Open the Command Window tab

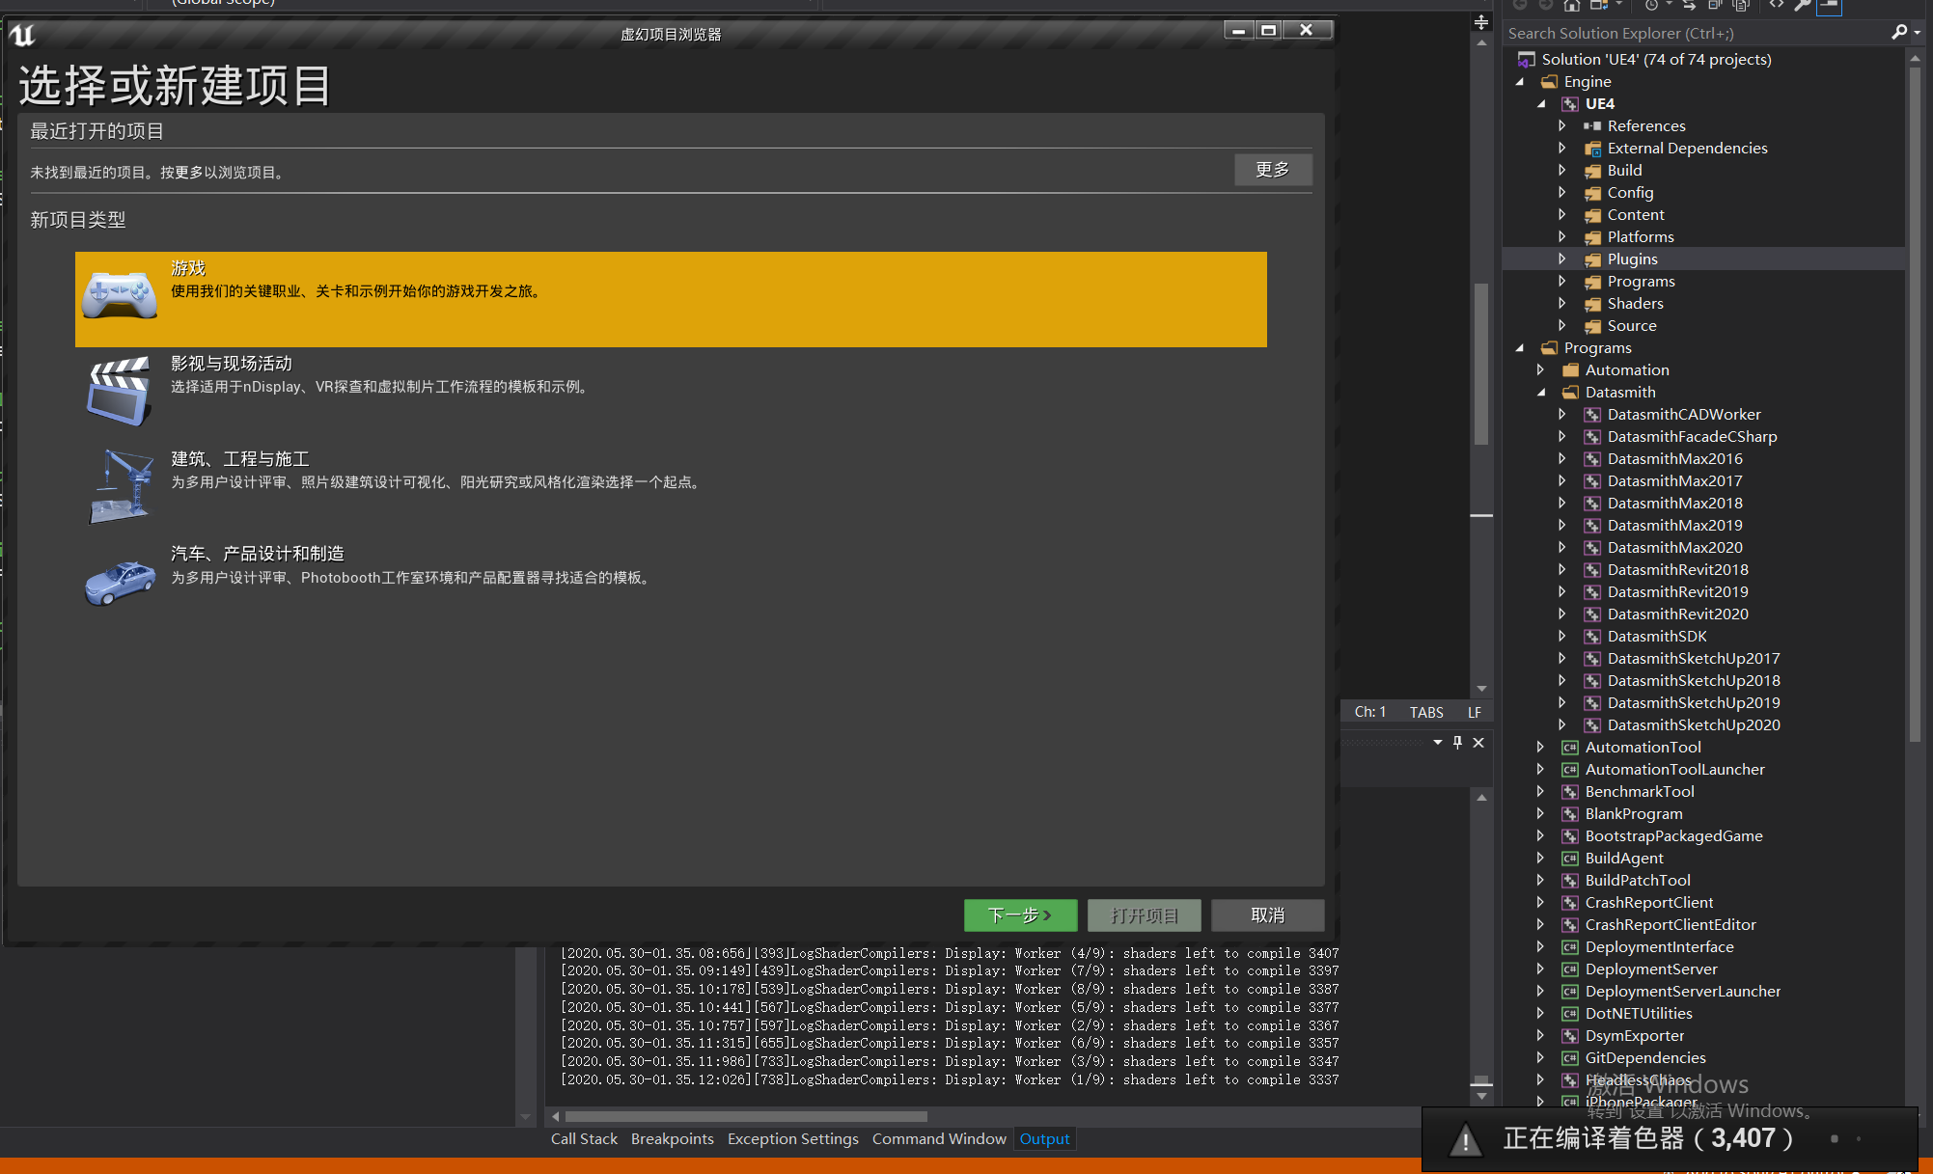tap(939, 1139)
